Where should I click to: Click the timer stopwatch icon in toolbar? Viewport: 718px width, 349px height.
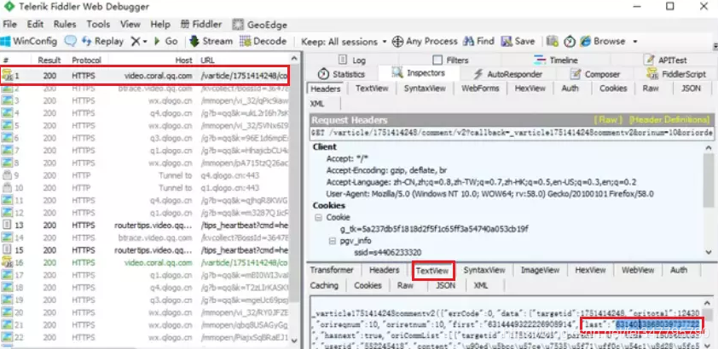(569, 42)
